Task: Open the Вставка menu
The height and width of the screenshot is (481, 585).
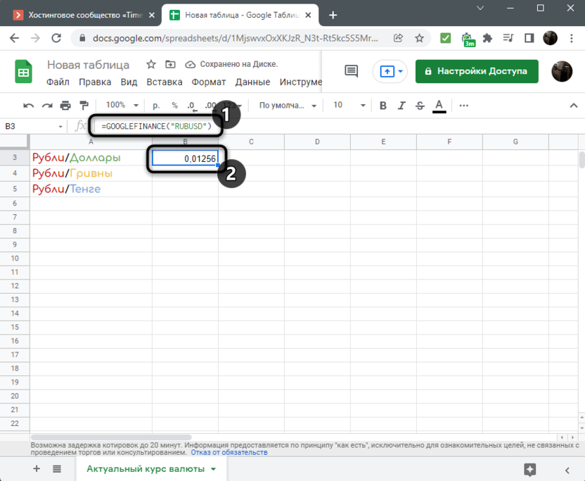Action: [165, 82]
